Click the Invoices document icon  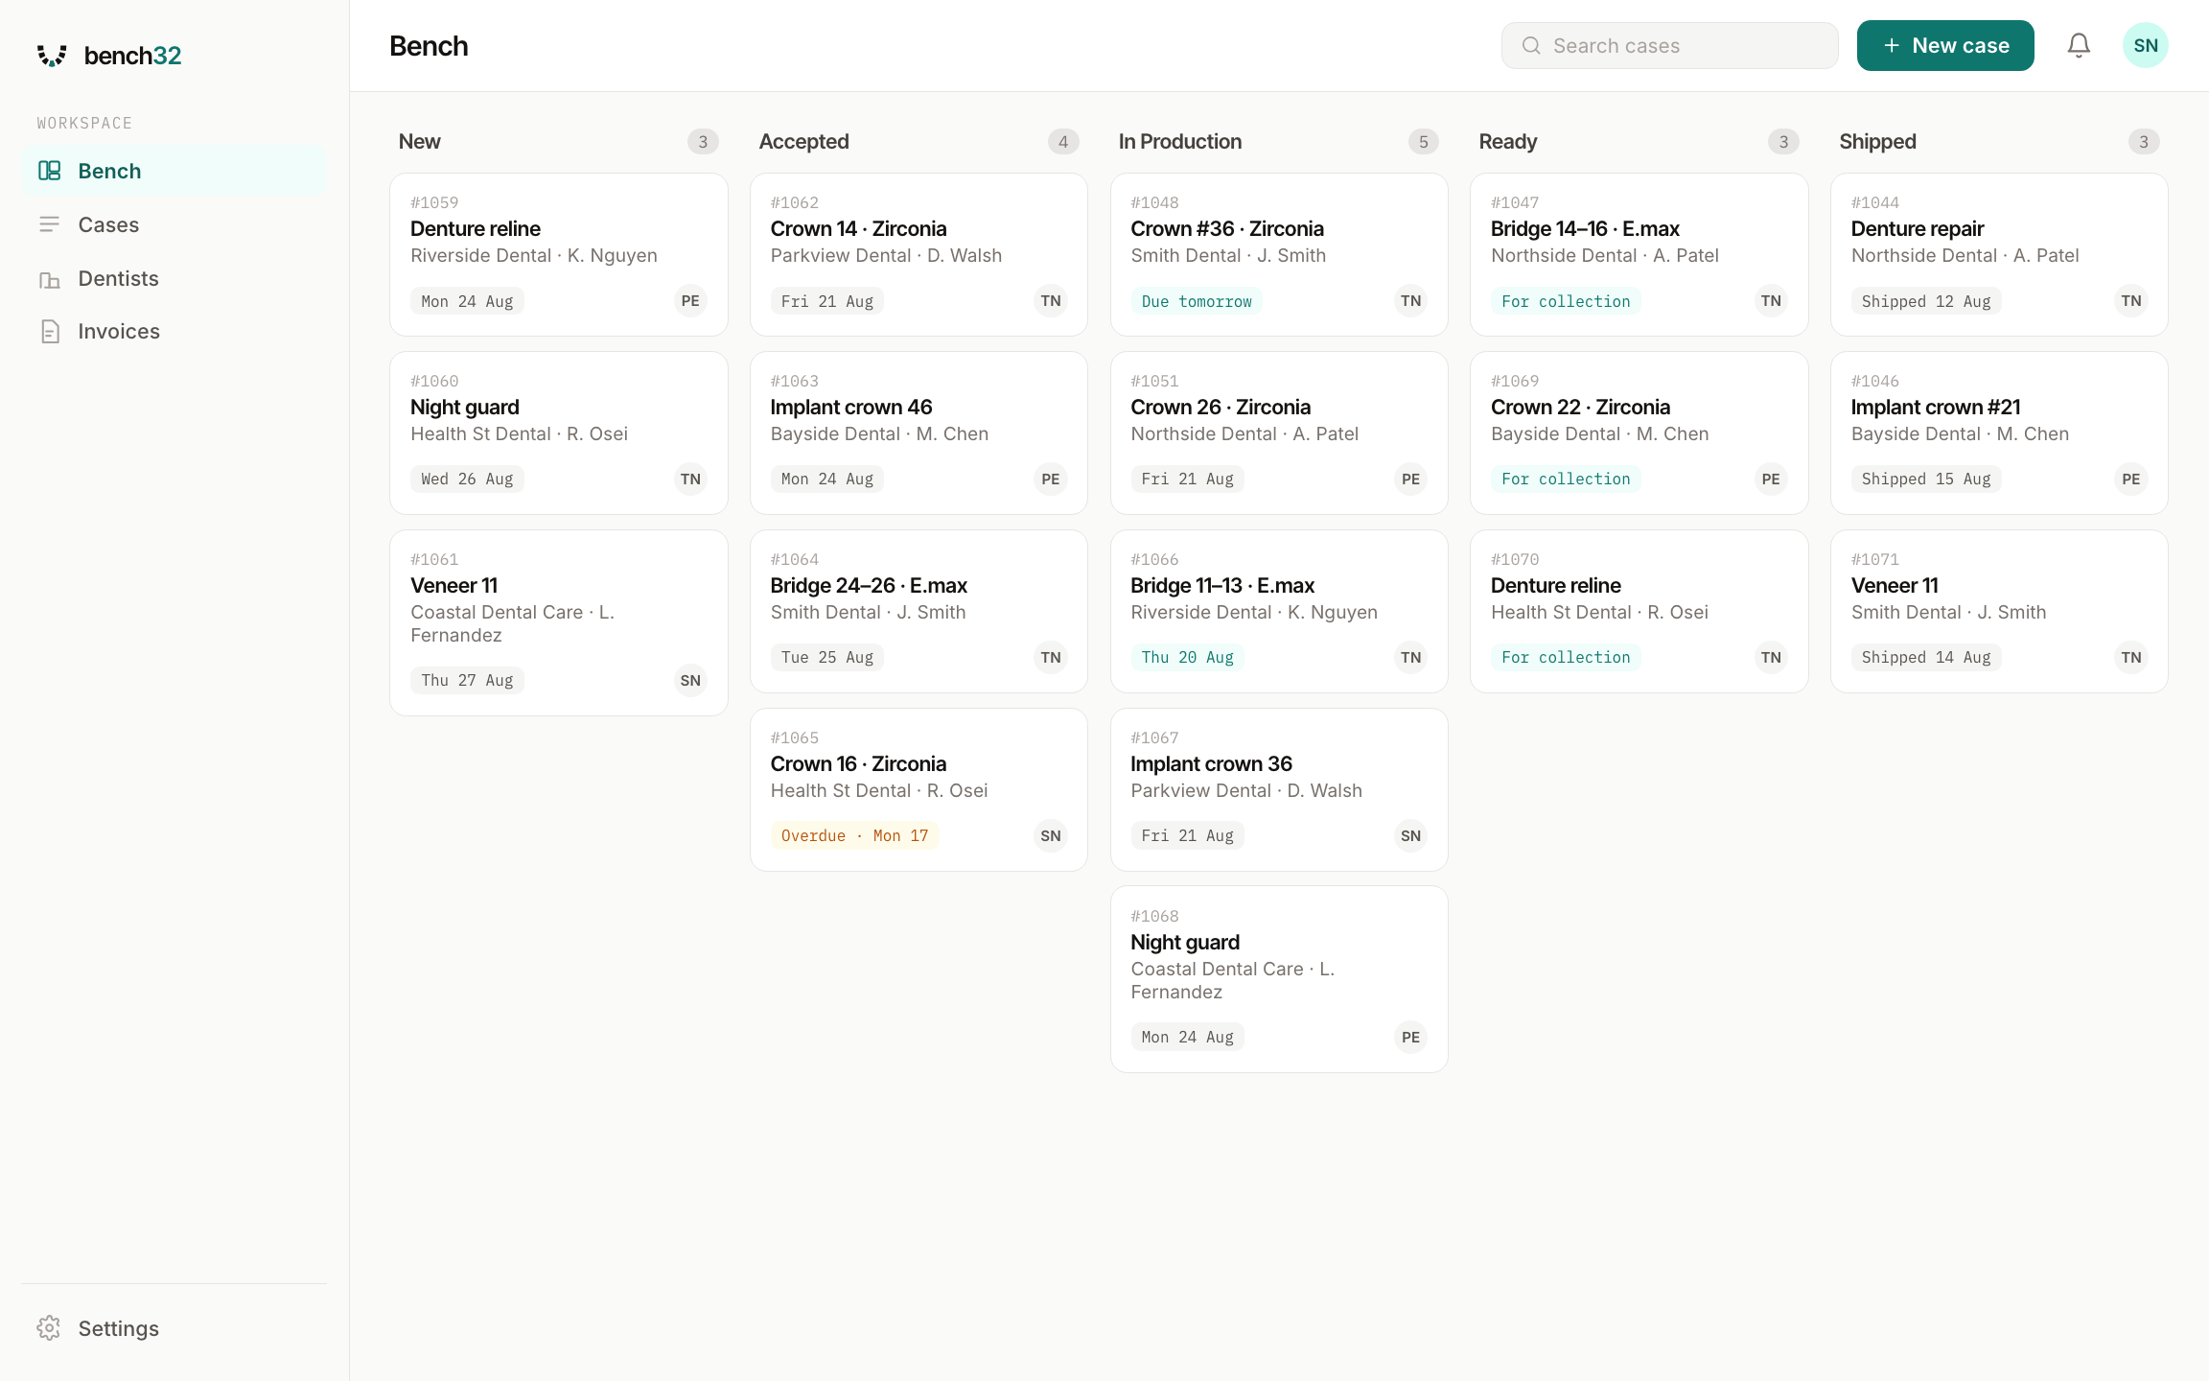click(x=49, y=332)
